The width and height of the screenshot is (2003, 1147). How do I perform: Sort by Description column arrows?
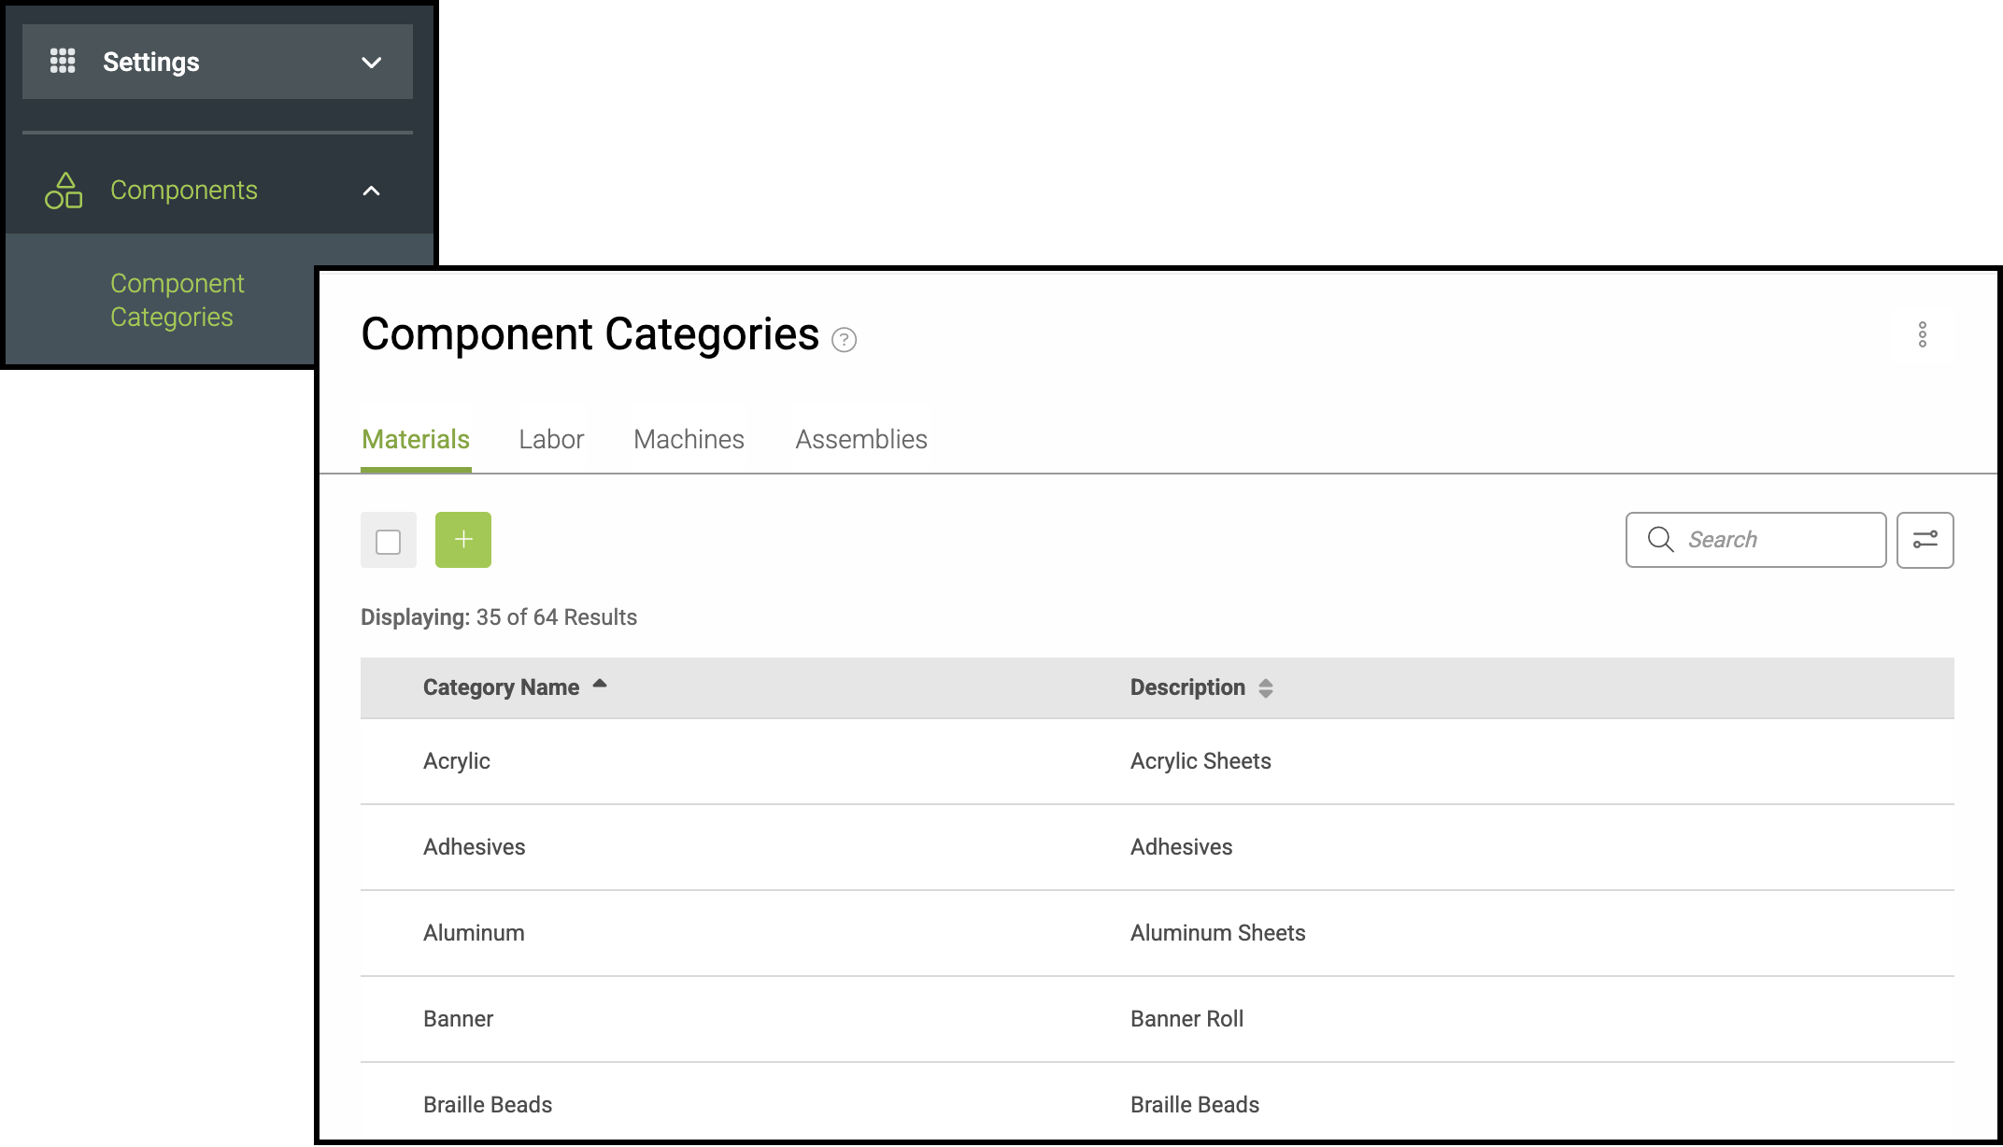pyautogui.click(x=1265, y=688)
